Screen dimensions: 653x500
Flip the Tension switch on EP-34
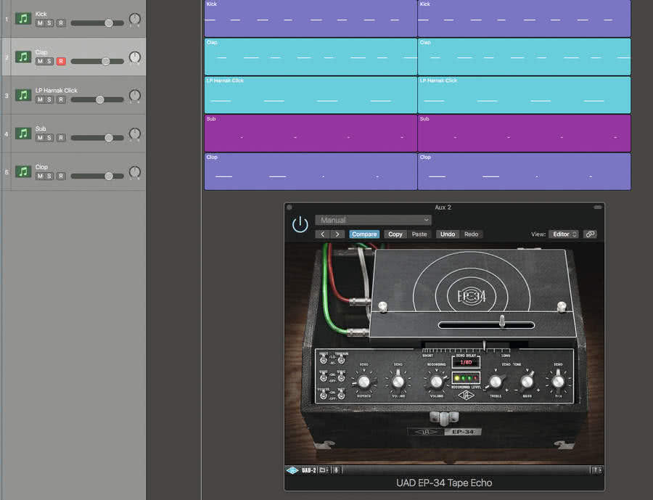(341, 358)
